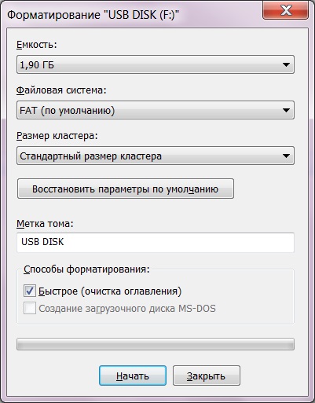Click the Емкость label

coord(37,45)
